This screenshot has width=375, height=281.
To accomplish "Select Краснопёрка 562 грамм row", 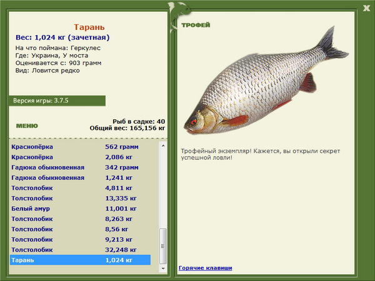I will 81,147.
